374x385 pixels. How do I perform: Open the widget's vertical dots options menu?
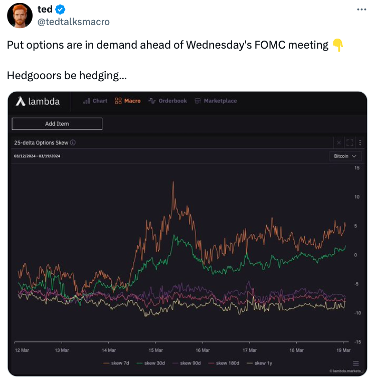click(360, 143)
